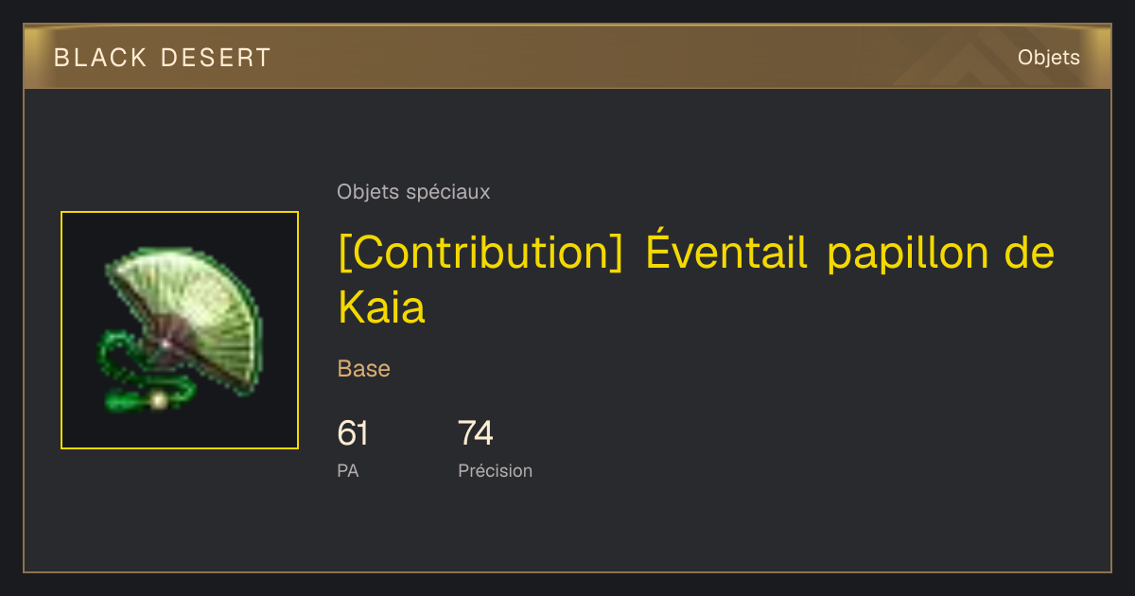
Task: Click the [Contribution] prefix in item title
Action: tap(480, 253)
